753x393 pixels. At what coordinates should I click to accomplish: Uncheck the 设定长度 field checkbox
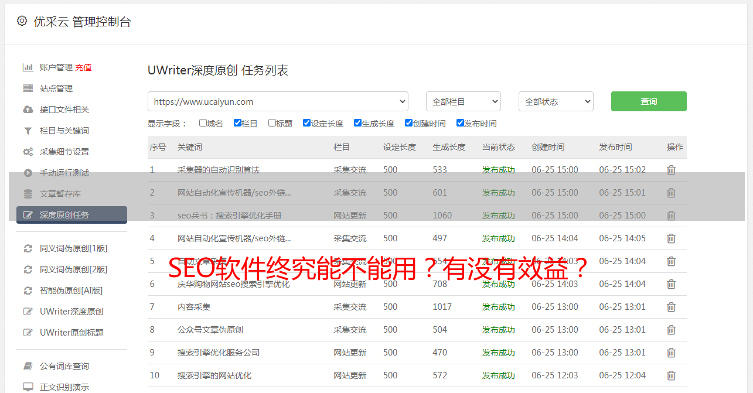(306, 123)
